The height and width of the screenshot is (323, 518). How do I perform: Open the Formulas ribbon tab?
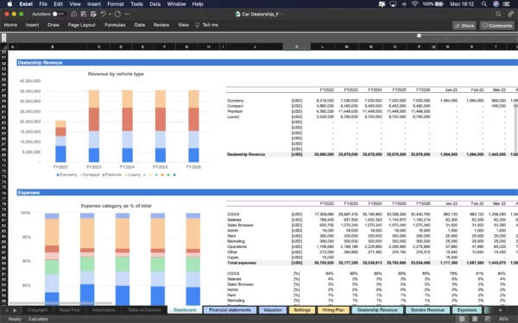115,25
